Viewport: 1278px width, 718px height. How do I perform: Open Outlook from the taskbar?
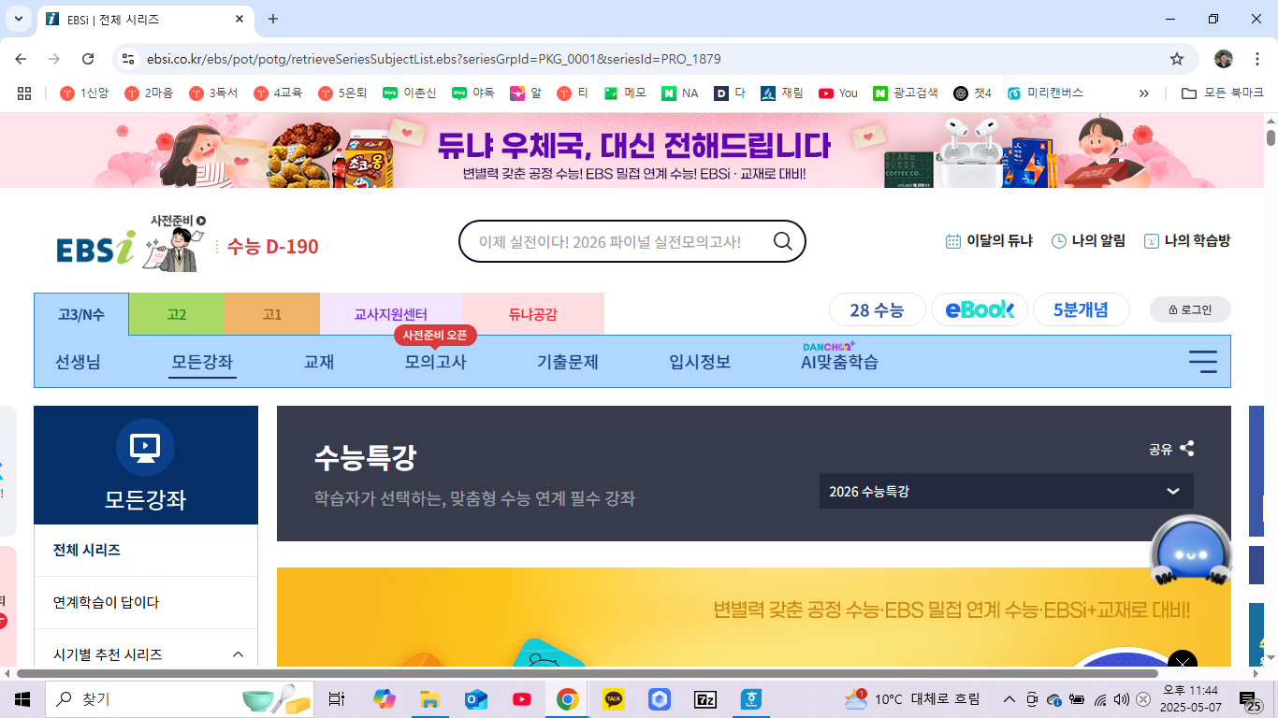[476, 699]
